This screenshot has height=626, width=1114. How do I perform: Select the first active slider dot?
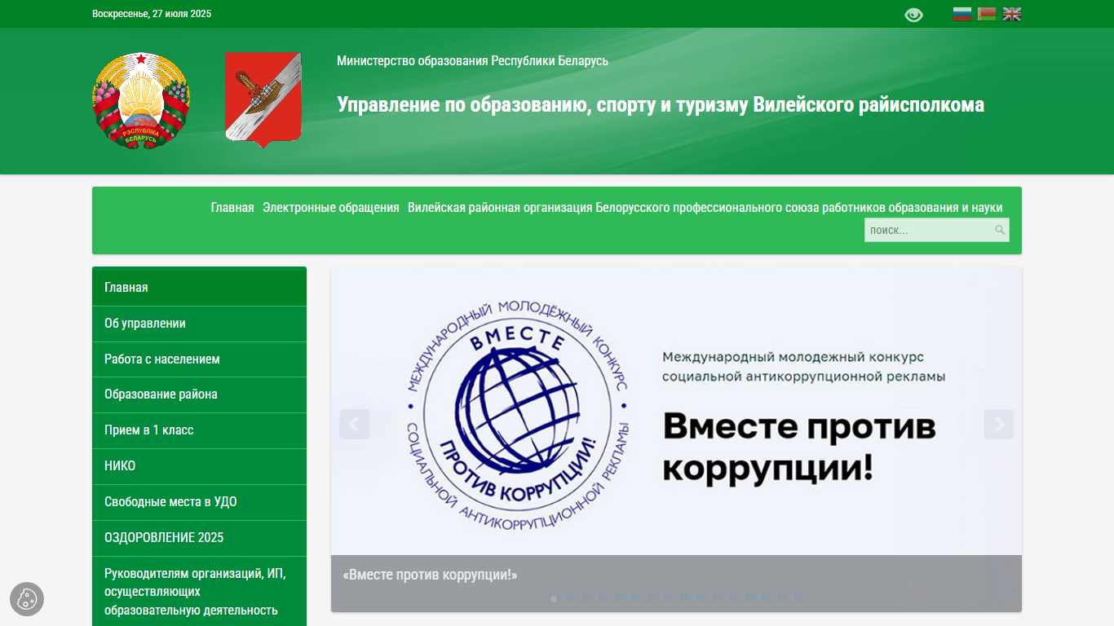pyautogui.click(x=554, y=598)
